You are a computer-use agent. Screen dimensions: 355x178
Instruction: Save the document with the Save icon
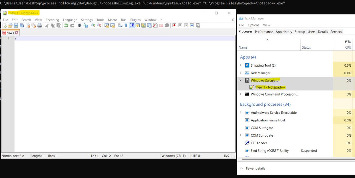[x=16, y=25]
